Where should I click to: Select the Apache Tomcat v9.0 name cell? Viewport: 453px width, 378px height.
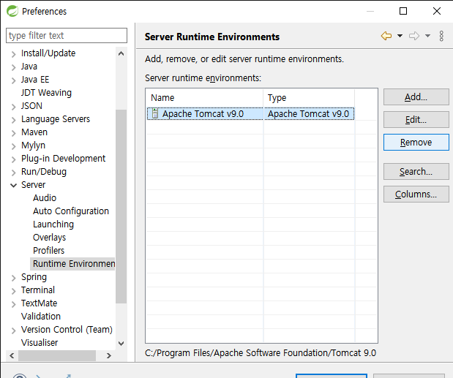(x=205, y=113)
